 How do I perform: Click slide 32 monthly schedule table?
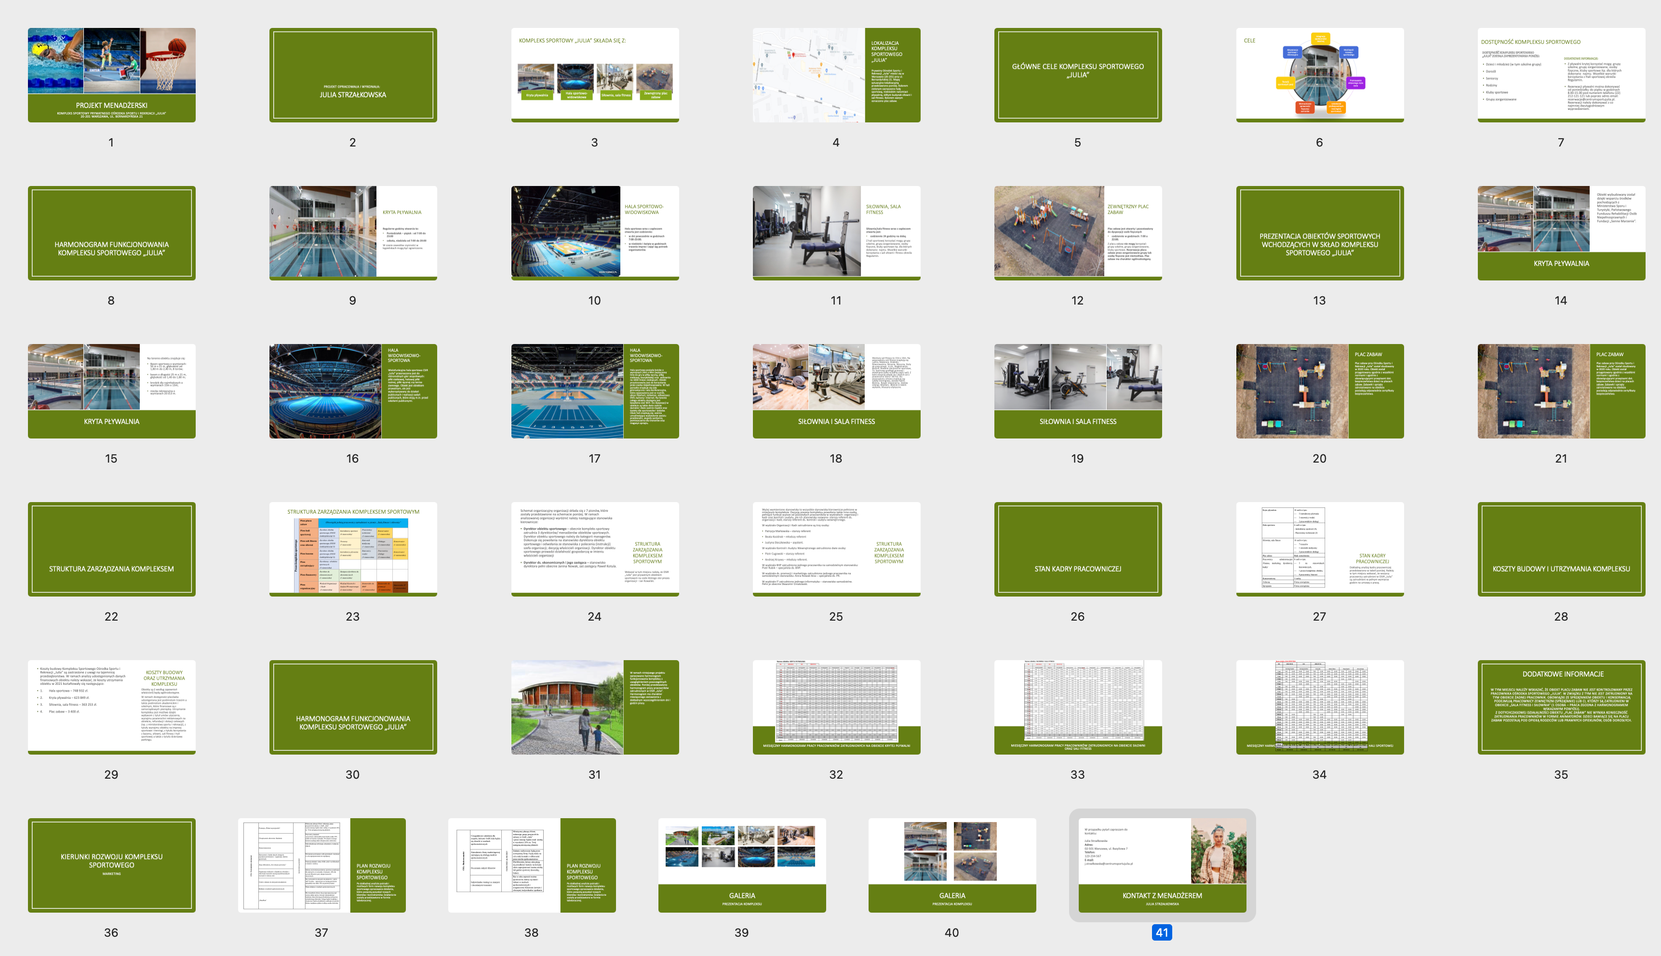(836, 707)
